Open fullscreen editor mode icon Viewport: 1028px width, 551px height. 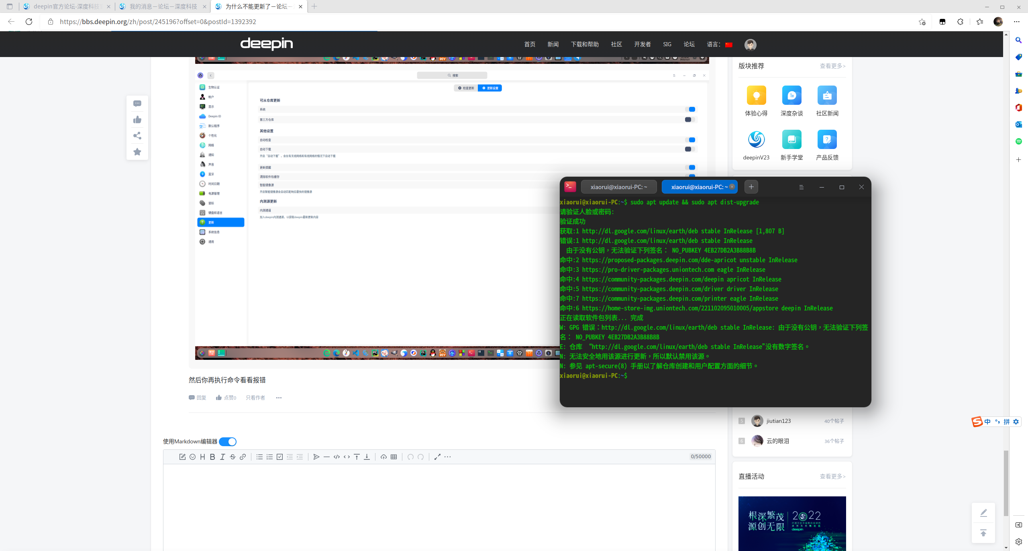437,457
